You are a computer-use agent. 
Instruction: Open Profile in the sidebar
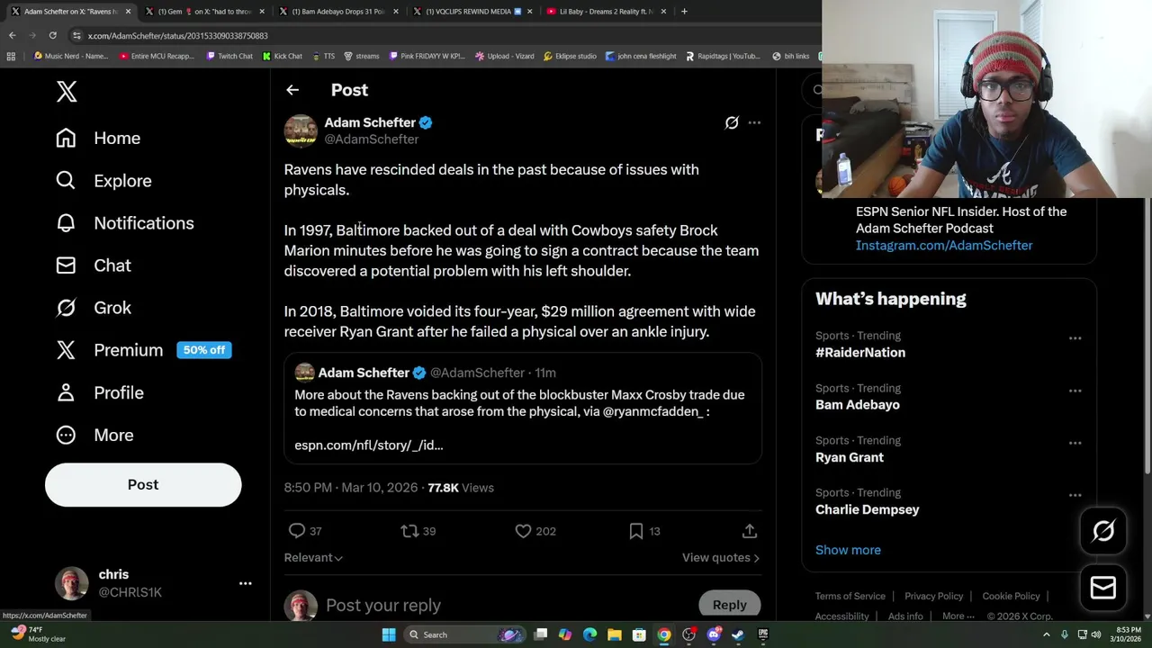tap(99, 392)
